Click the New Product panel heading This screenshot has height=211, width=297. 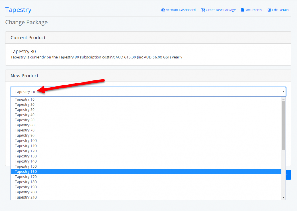25,76
